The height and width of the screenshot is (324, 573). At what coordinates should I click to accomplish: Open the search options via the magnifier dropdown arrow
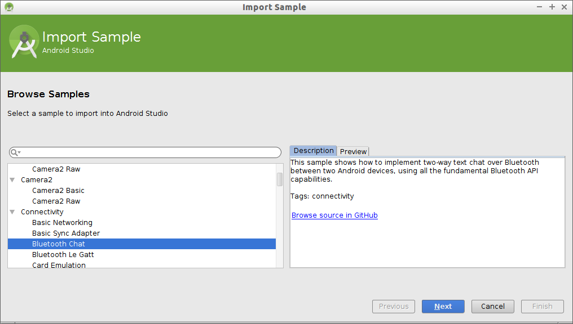coord(19,152)
